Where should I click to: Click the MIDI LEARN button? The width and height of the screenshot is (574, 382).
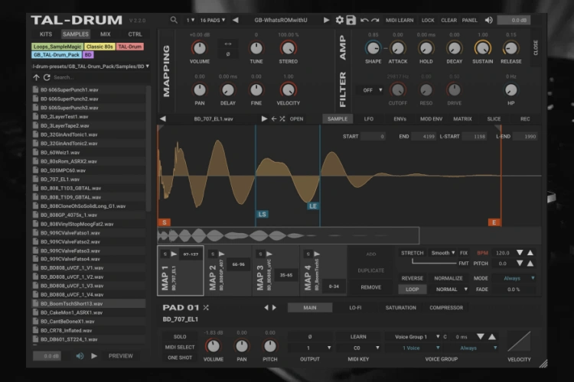pos(400,20)
